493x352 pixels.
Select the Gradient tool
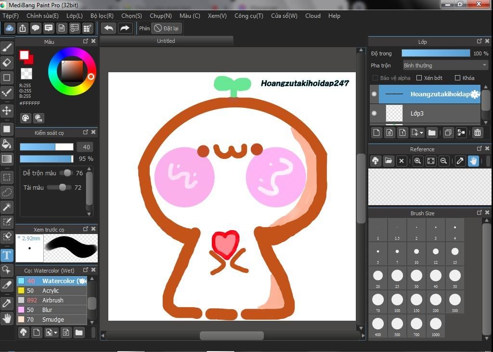pyautogui.click(x=7, y=159)
